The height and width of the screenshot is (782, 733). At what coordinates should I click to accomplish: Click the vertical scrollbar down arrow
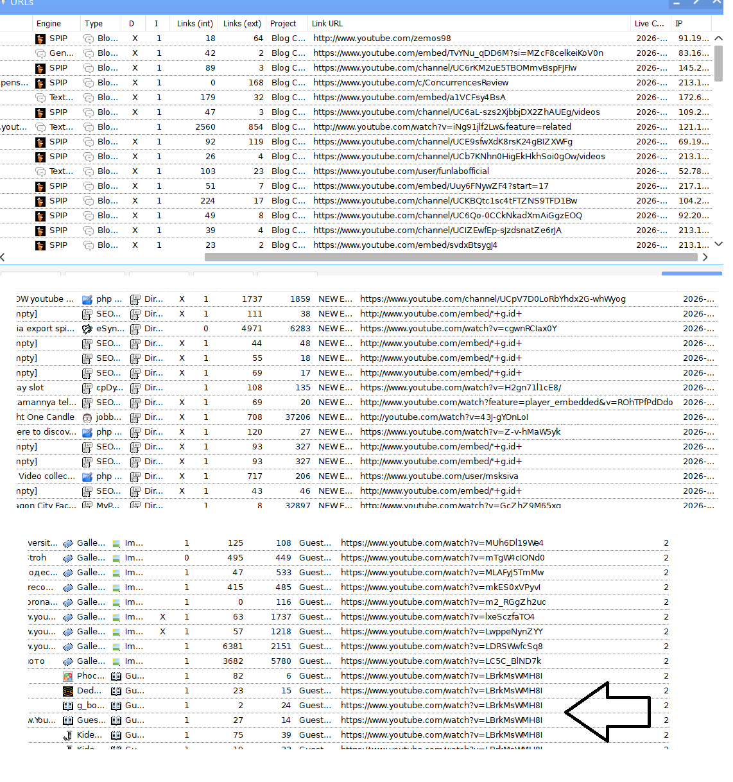718,244
